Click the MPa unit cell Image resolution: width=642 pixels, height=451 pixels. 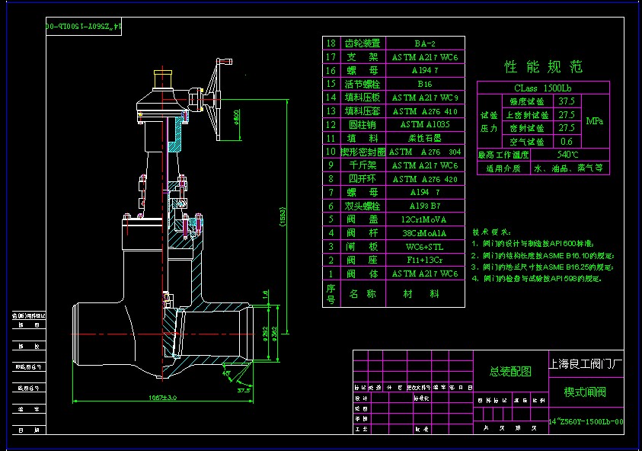(x=596, y=121)
